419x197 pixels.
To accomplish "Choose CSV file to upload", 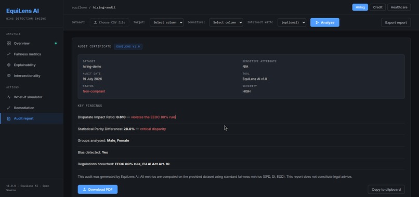I will click(x=110, y=22).
